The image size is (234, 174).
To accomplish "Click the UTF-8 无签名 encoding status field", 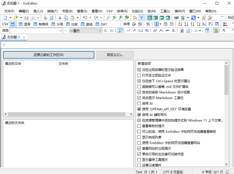I will tap(173, 172).
